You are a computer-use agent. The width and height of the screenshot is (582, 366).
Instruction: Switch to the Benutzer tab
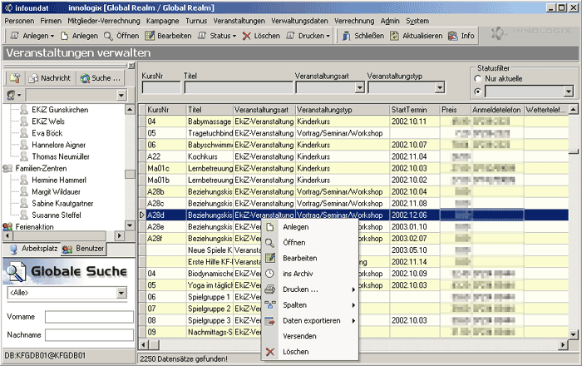(83, 249)
